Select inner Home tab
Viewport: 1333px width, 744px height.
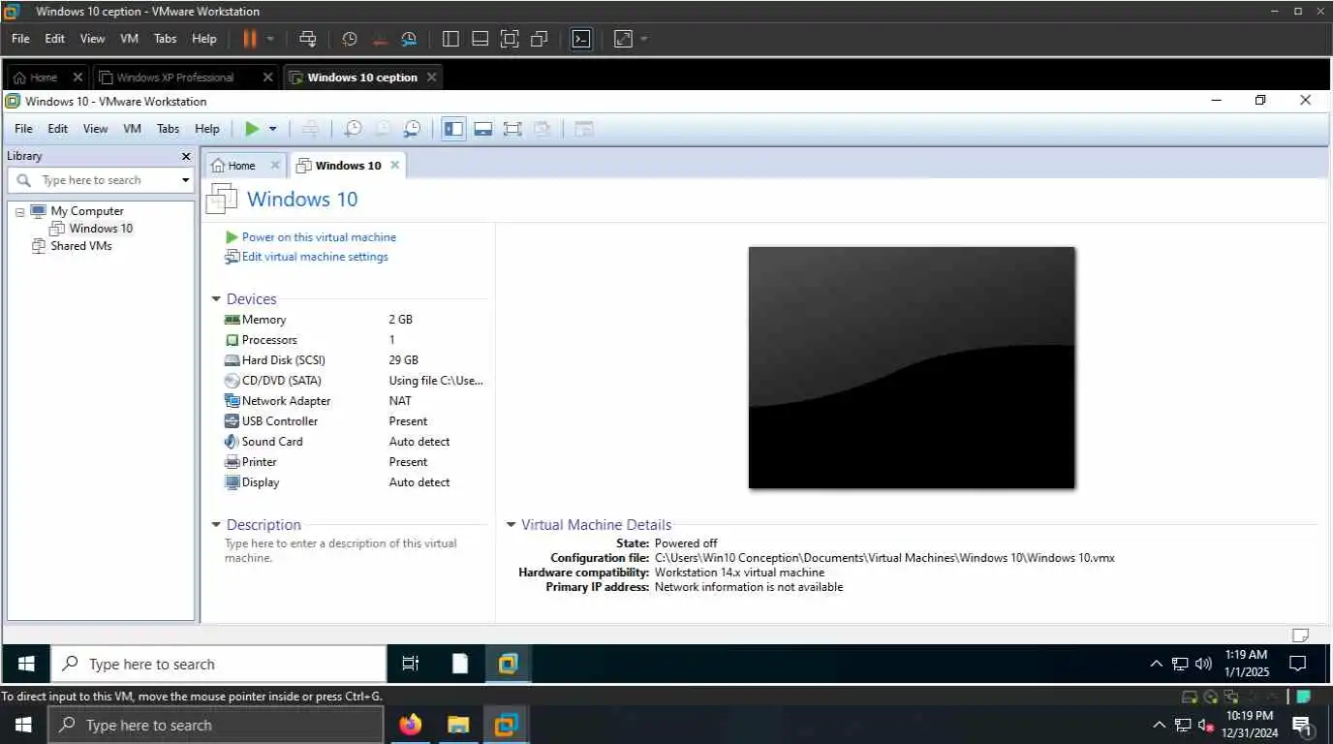tap(234, 166)
